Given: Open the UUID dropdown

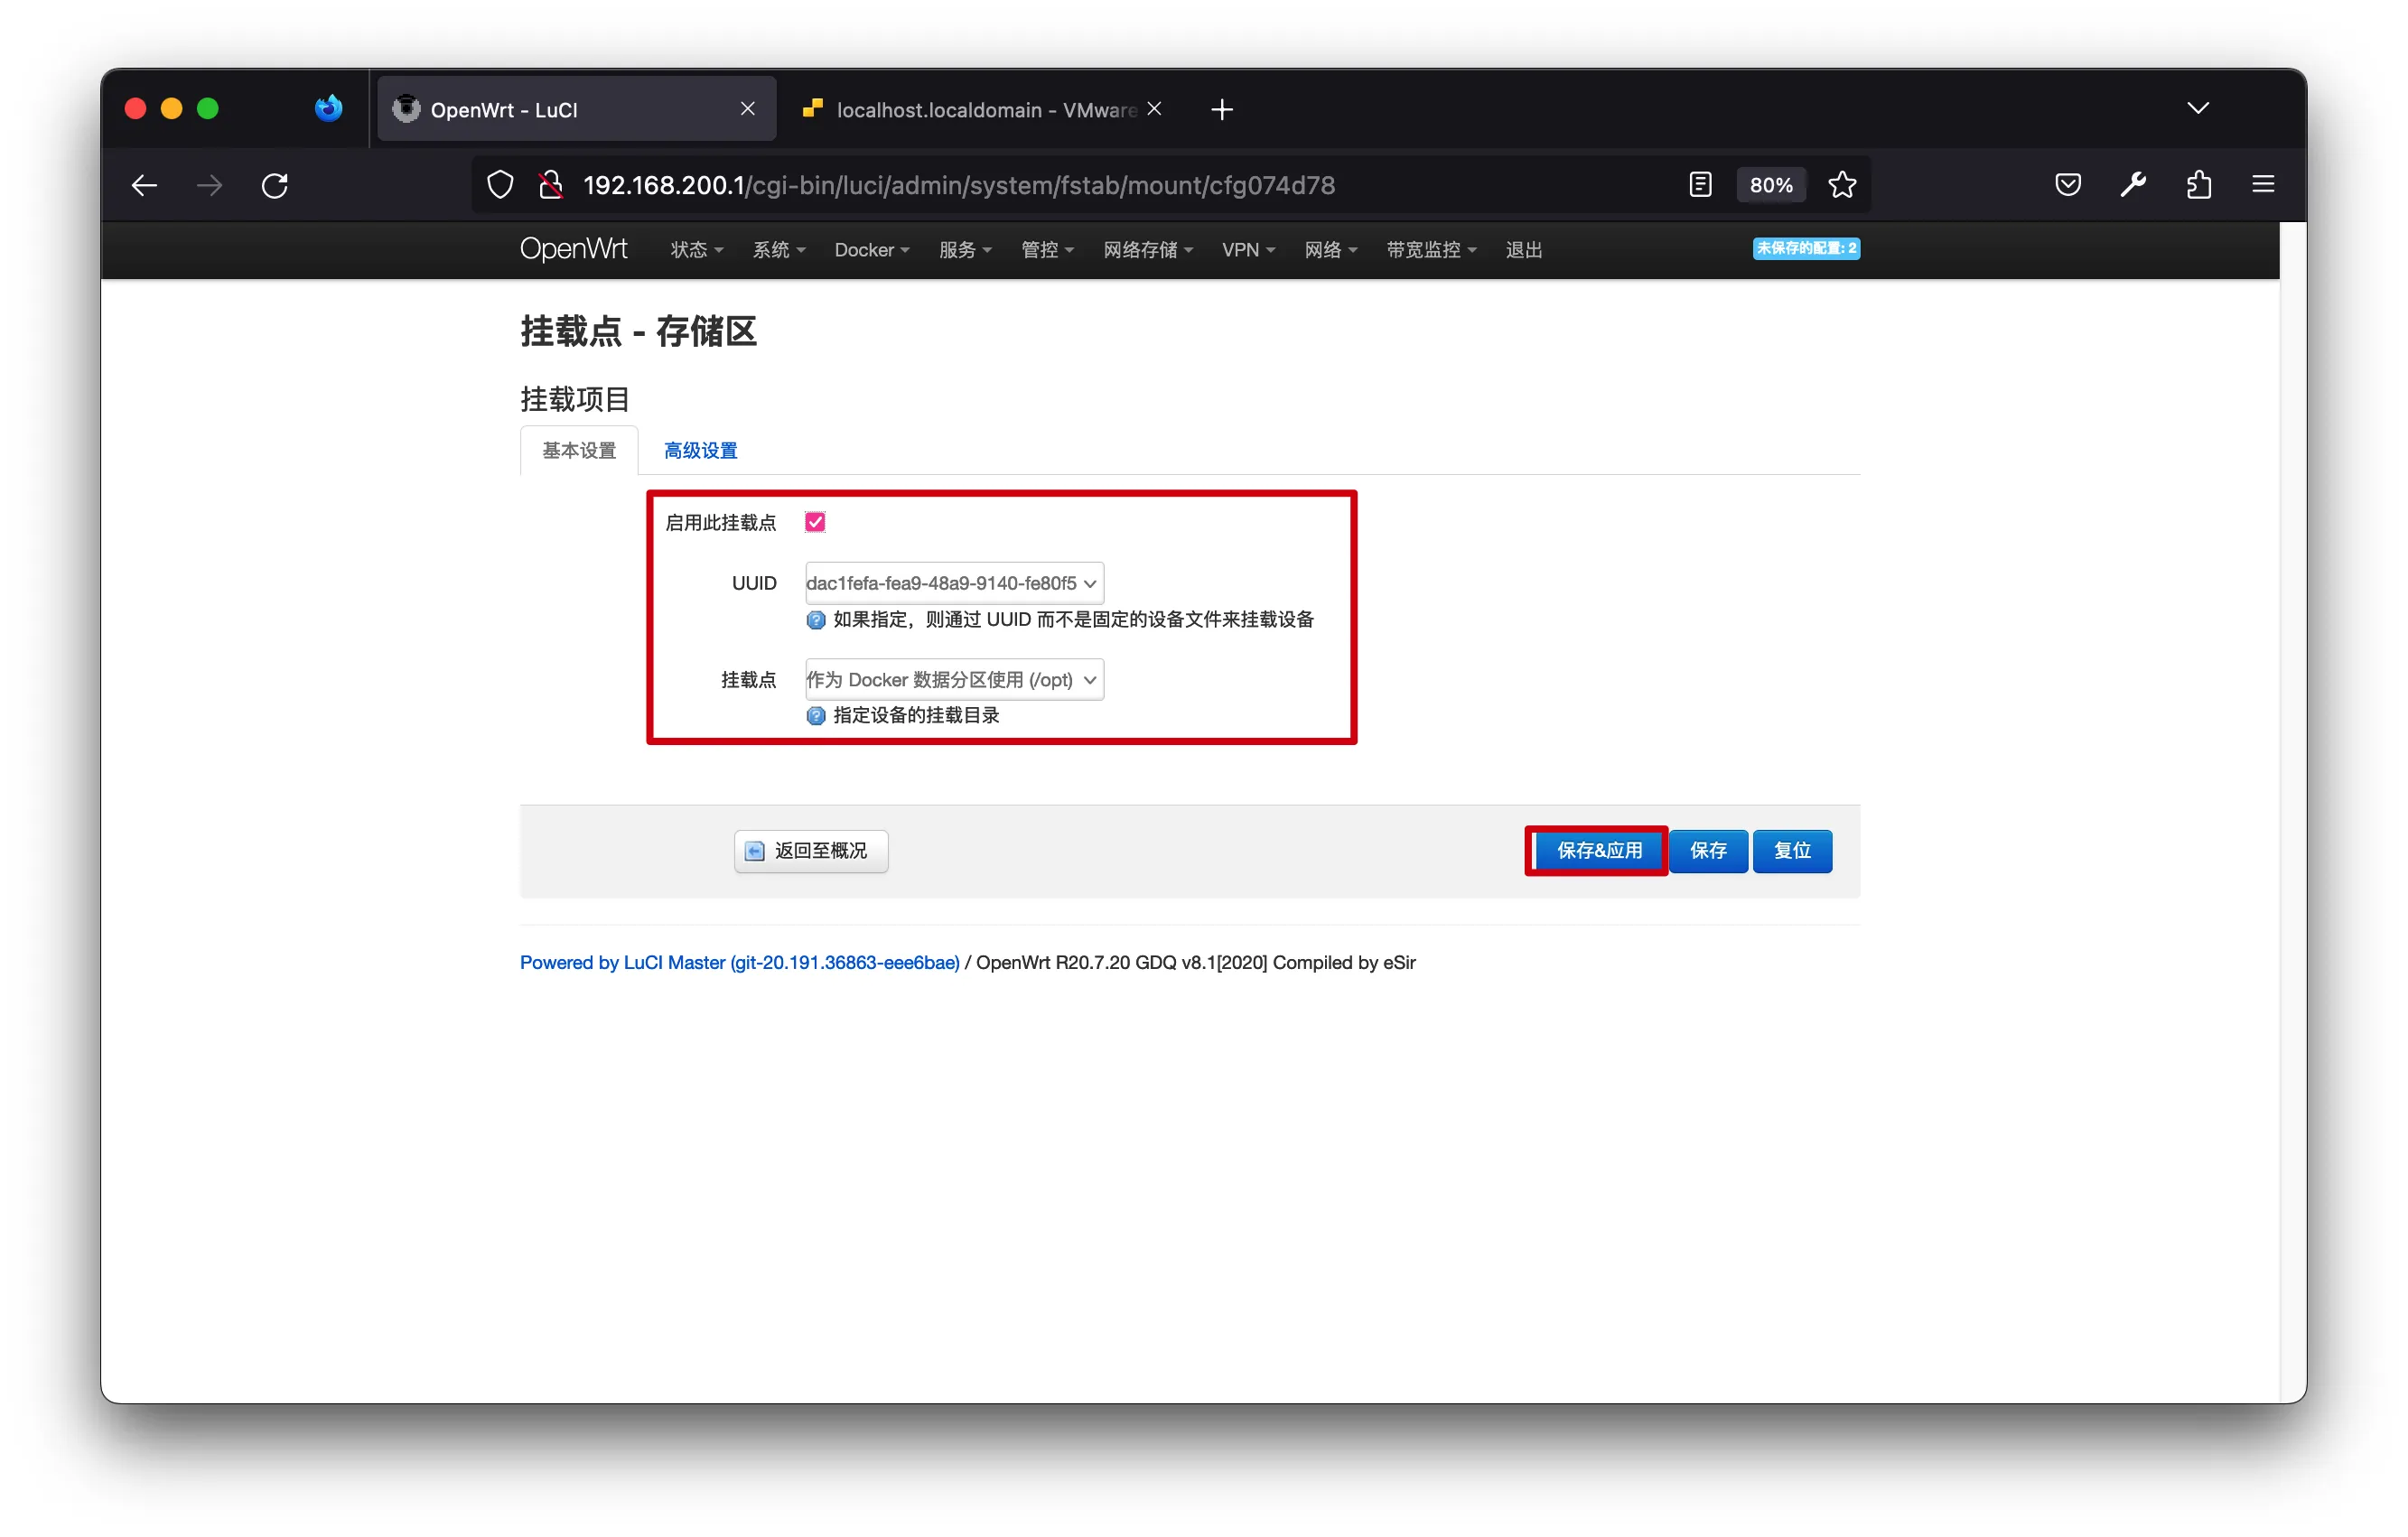Looking at the screenshot, I should tap(954, 583).
